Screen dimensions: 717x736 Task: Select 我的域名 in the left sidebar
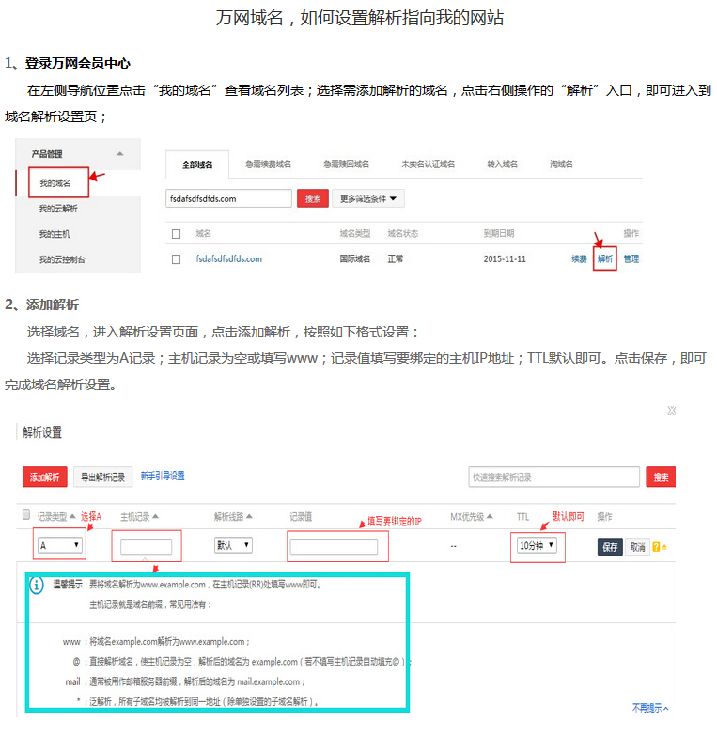tap(55, 182)
